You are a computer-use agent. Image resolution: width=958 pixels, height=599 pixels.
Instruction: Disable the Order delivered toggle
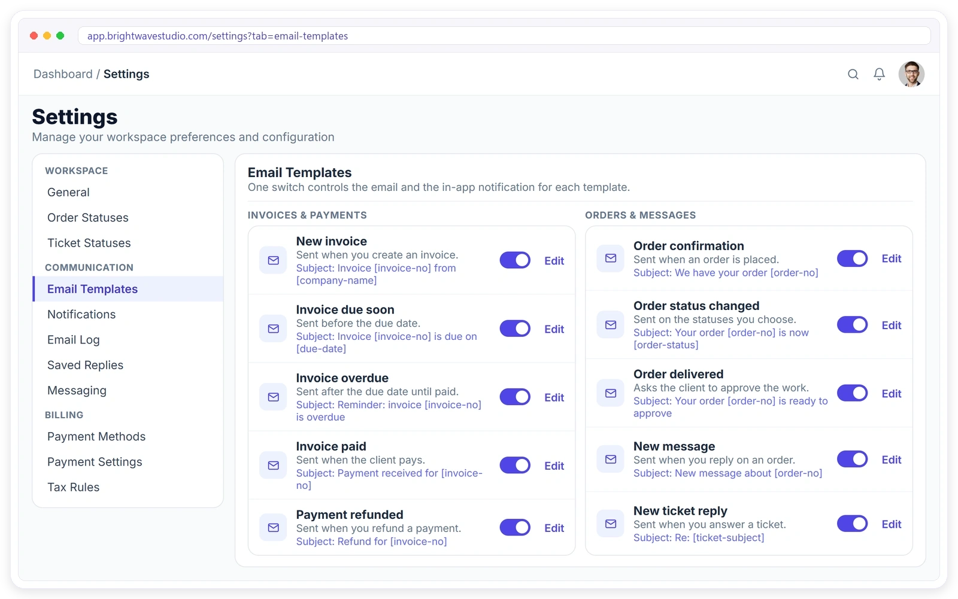[853, 393]
